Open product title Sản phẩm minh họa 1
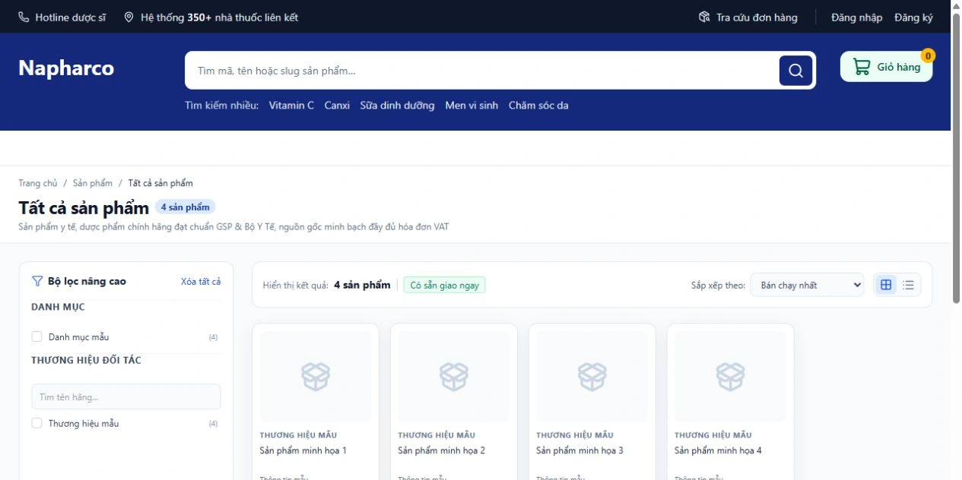Viewport: 962px width, 480px height. tap(303, 450)
